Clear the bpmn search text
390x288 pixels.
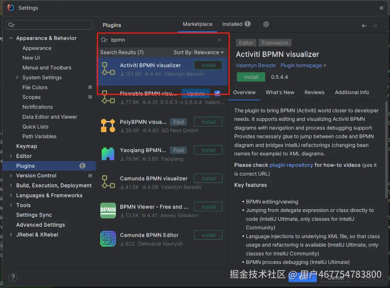[x=219, y=40]
